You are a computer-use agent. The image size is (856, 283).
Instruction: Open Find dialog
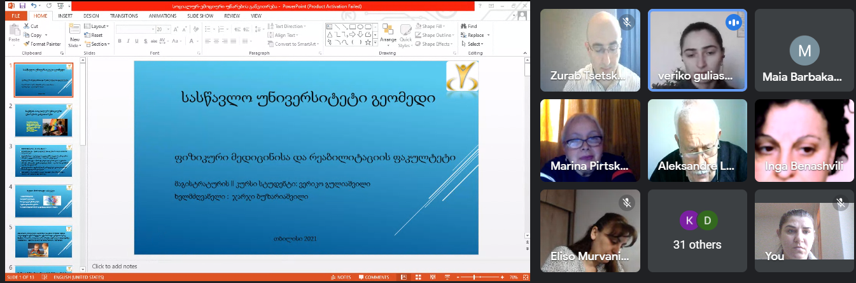point(469,27)
